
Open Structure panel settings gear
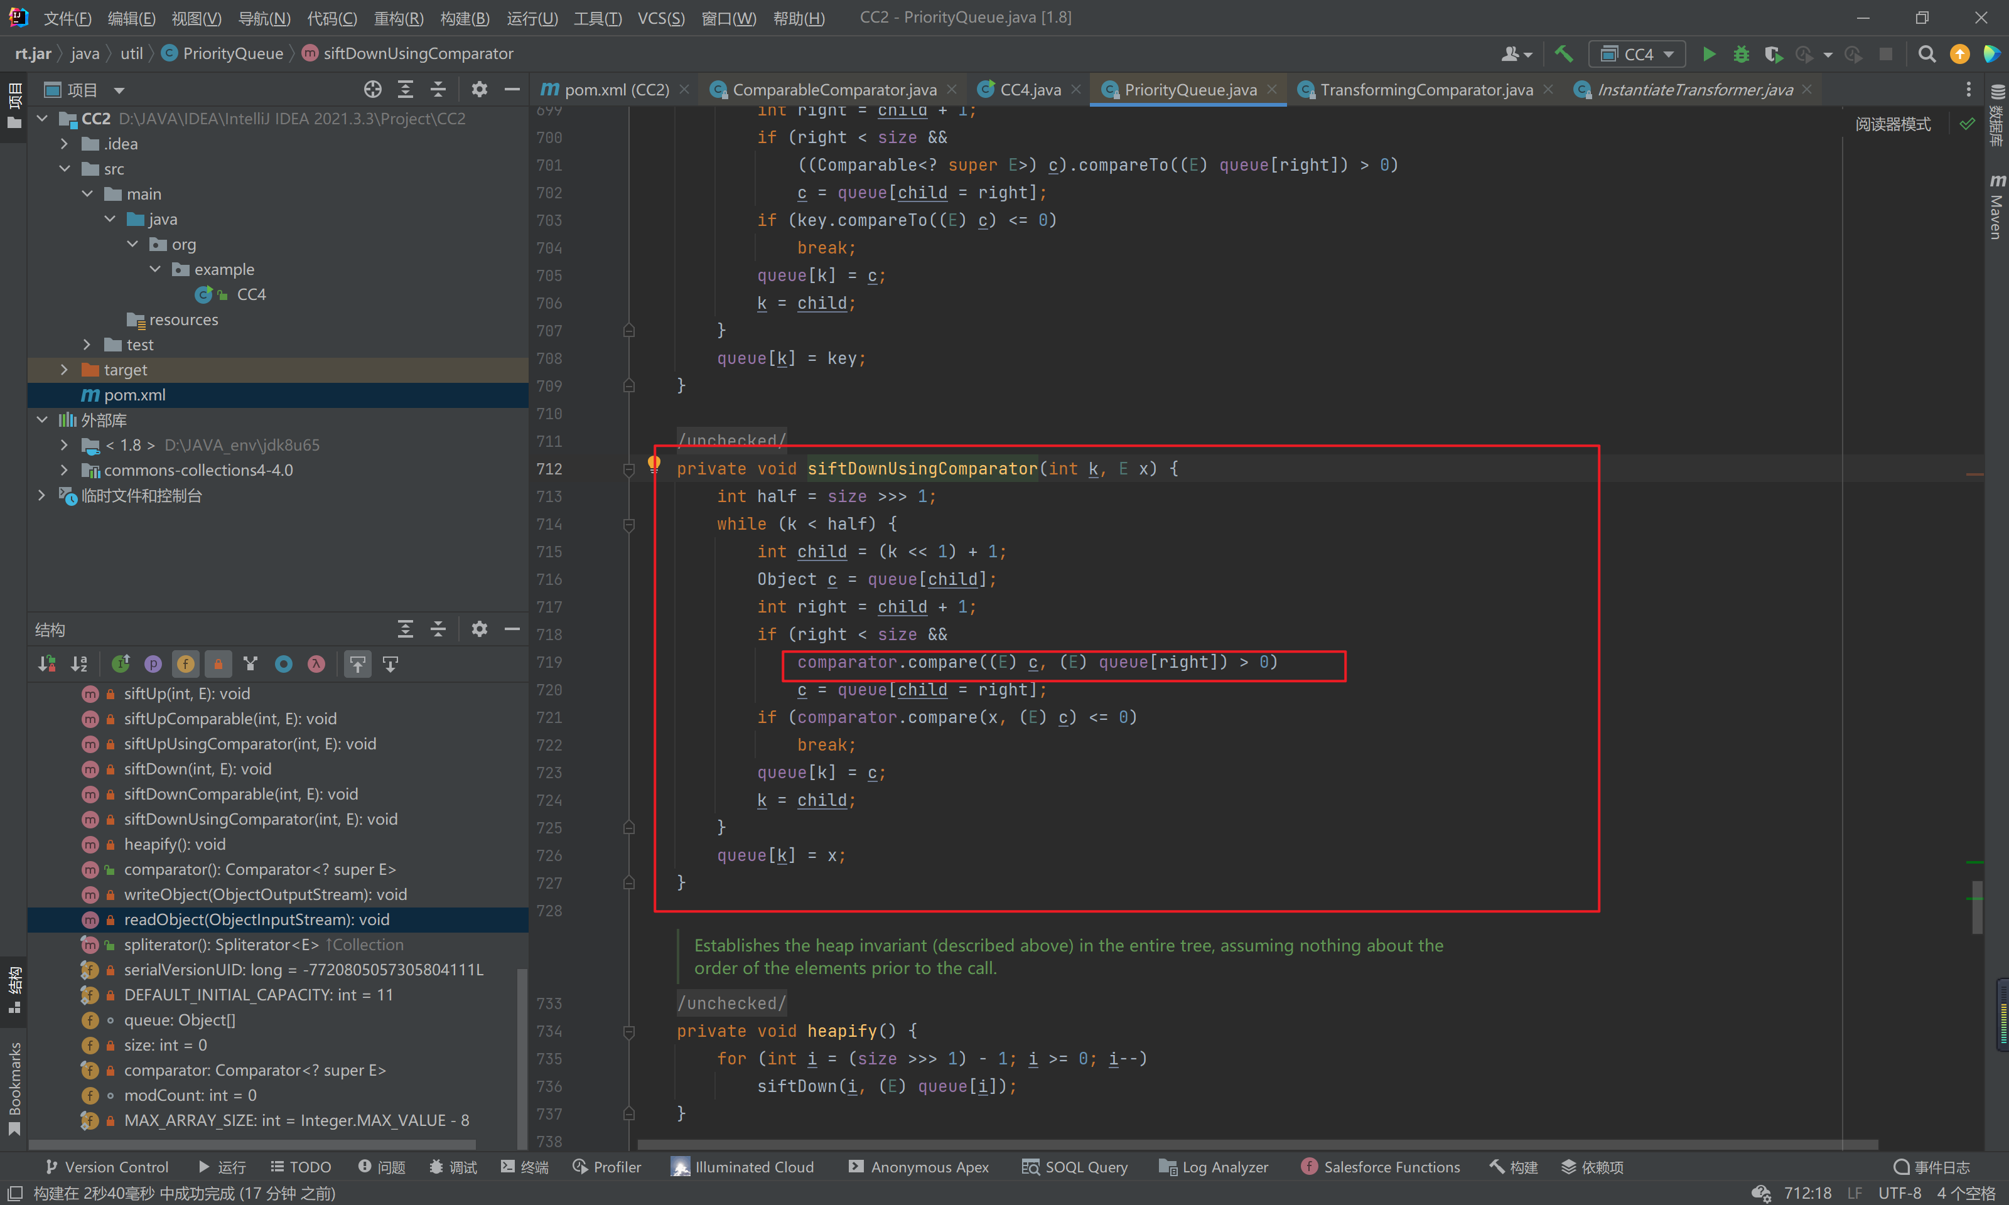(479, 628)
